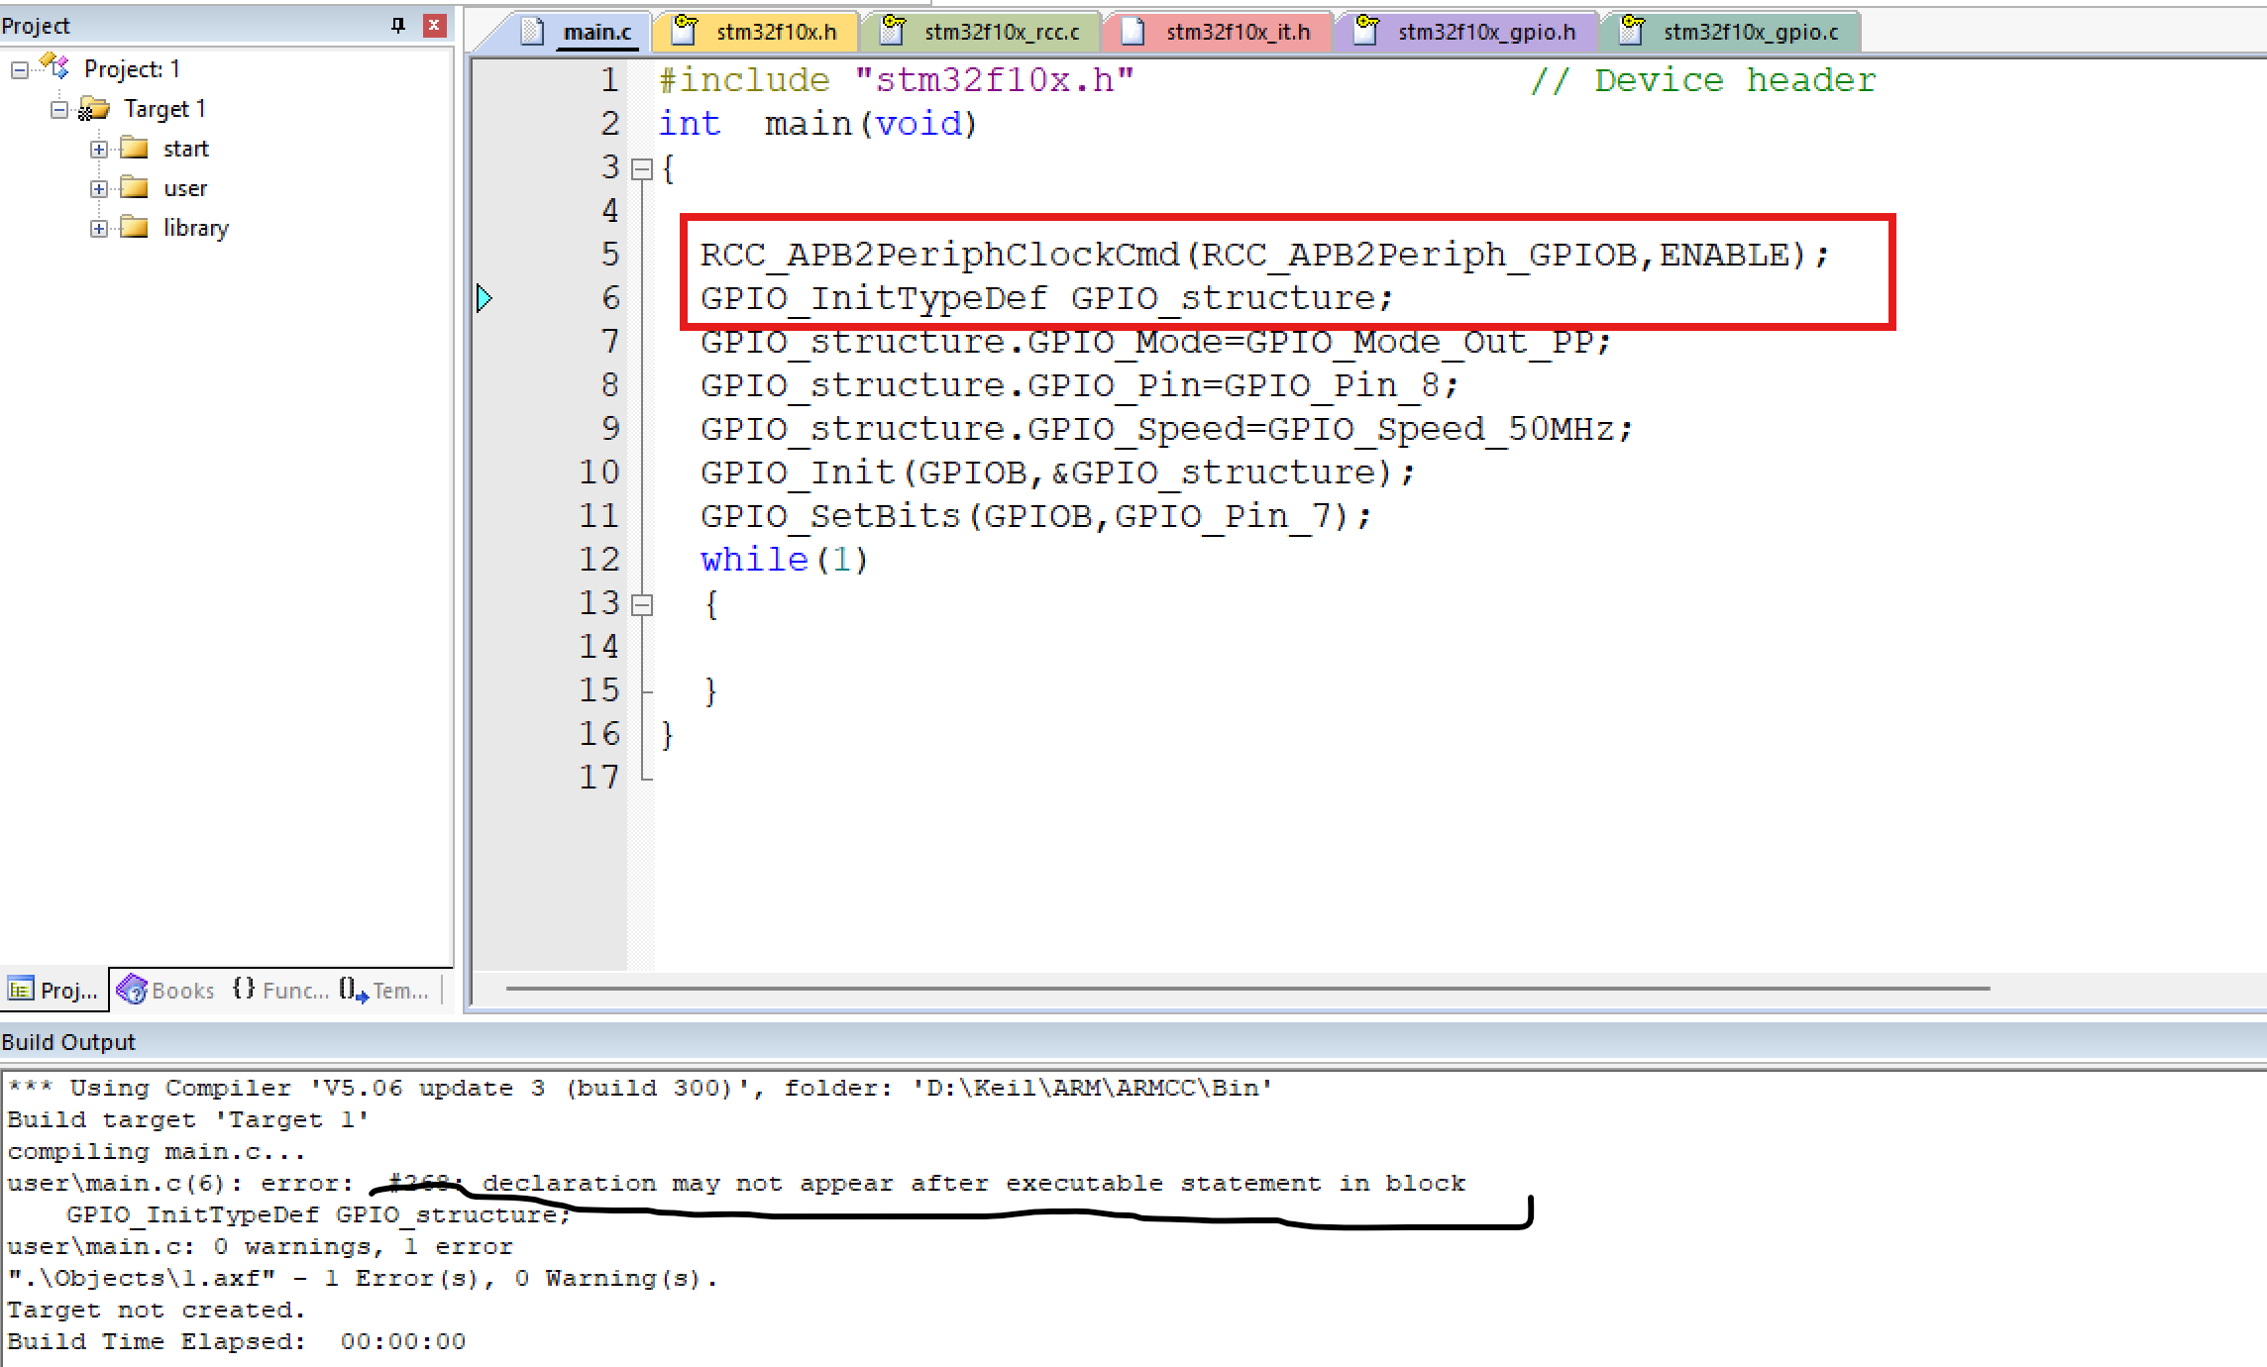This screenshot has height=1367, width=2267.
Task: Click the GPIO_Pin=GPIO_Pin_8 assignment line
Action: [x=1079, y=385]
